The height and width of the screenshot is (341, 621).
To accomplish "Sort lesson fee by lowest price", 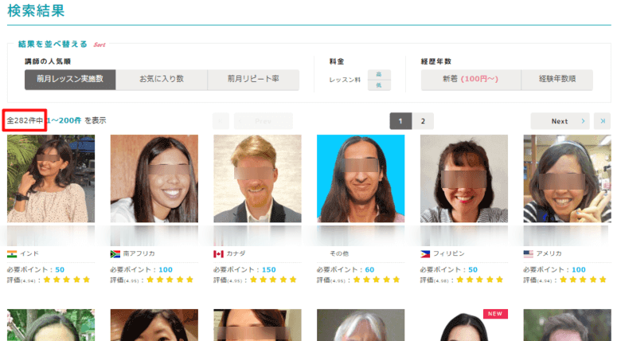I will [x=379, y=84].
